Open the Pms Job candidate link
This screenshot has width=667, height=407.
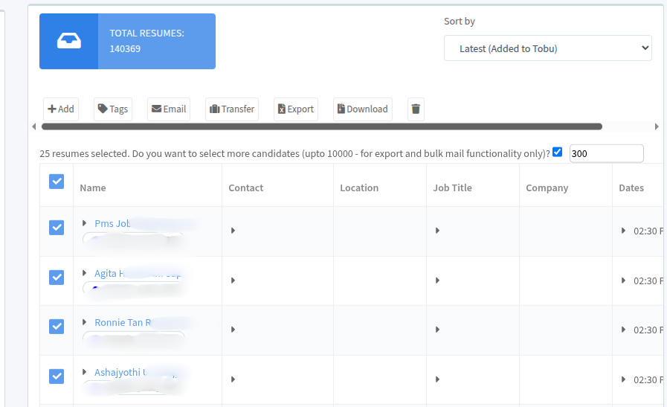coord(112,223)
